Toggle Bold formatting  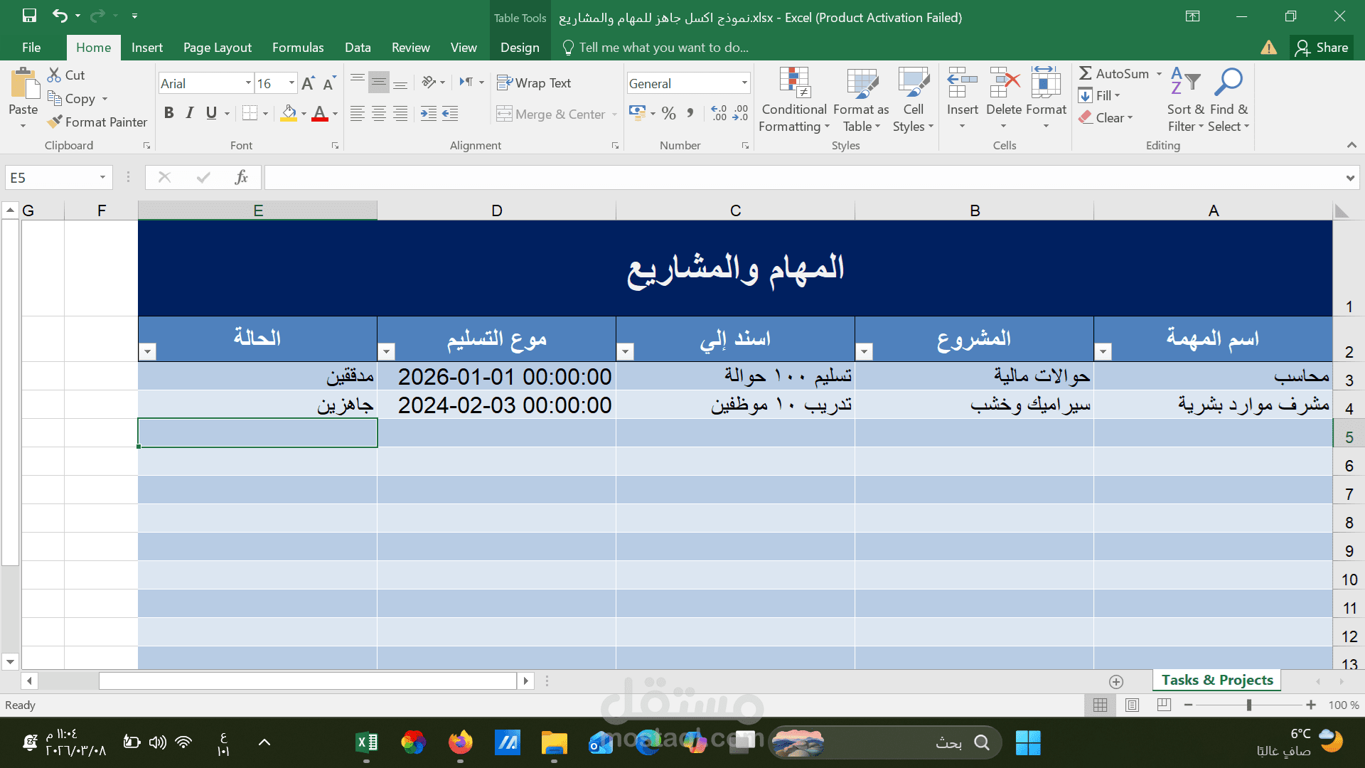click(168, 113)
